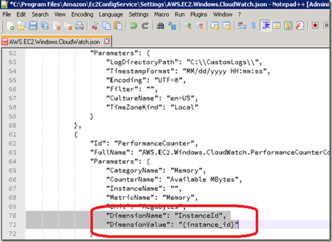The height and width of the screenshot is (242, 332).
Task: Toggle the Show Indent Guide icon
Action: [x=265, y=26]
